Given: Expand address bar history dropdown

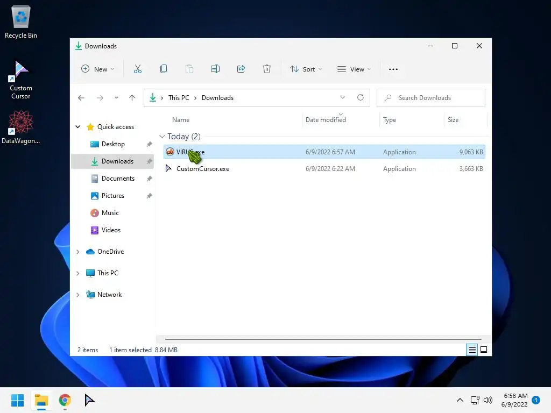Looking at the screenshot, I should click(x=343, y=97).
